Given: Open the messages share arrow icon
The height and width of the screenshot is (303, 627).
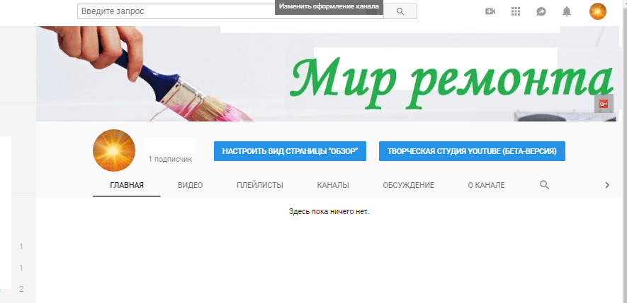Looking at the screenshot, I should [x=541, y=11].
